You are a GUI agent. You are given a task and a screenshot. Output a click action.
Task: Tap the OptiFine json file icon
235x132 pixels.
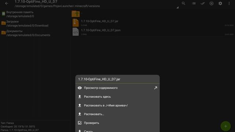76,32
